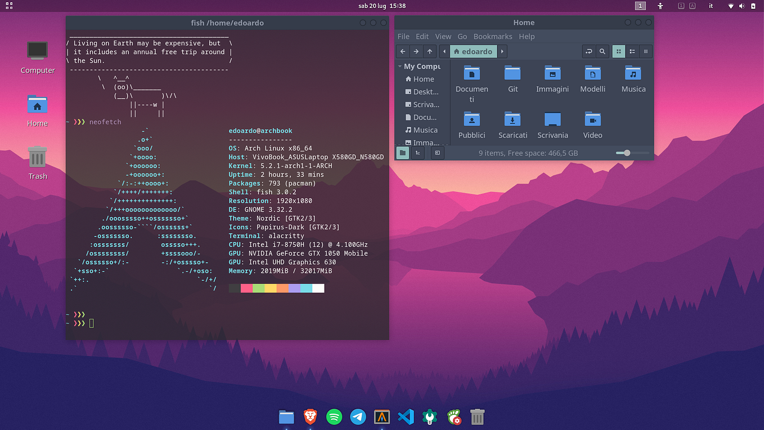Open the Arch Linux launcher icon in the dock
This screenshot has width=764, height=430.
coord(382,417)
